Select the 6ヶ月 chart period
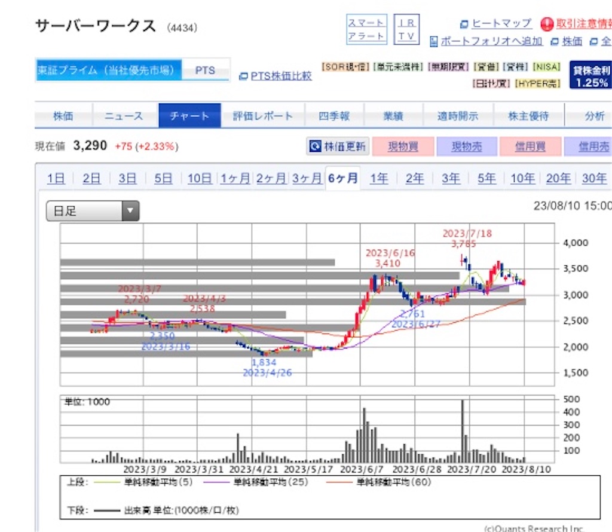The image size is (612, 532). (342, 178)
